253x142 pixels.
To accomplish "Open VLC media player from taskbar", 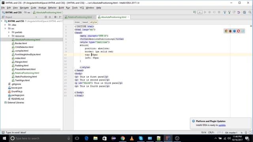I will [132, 138].
